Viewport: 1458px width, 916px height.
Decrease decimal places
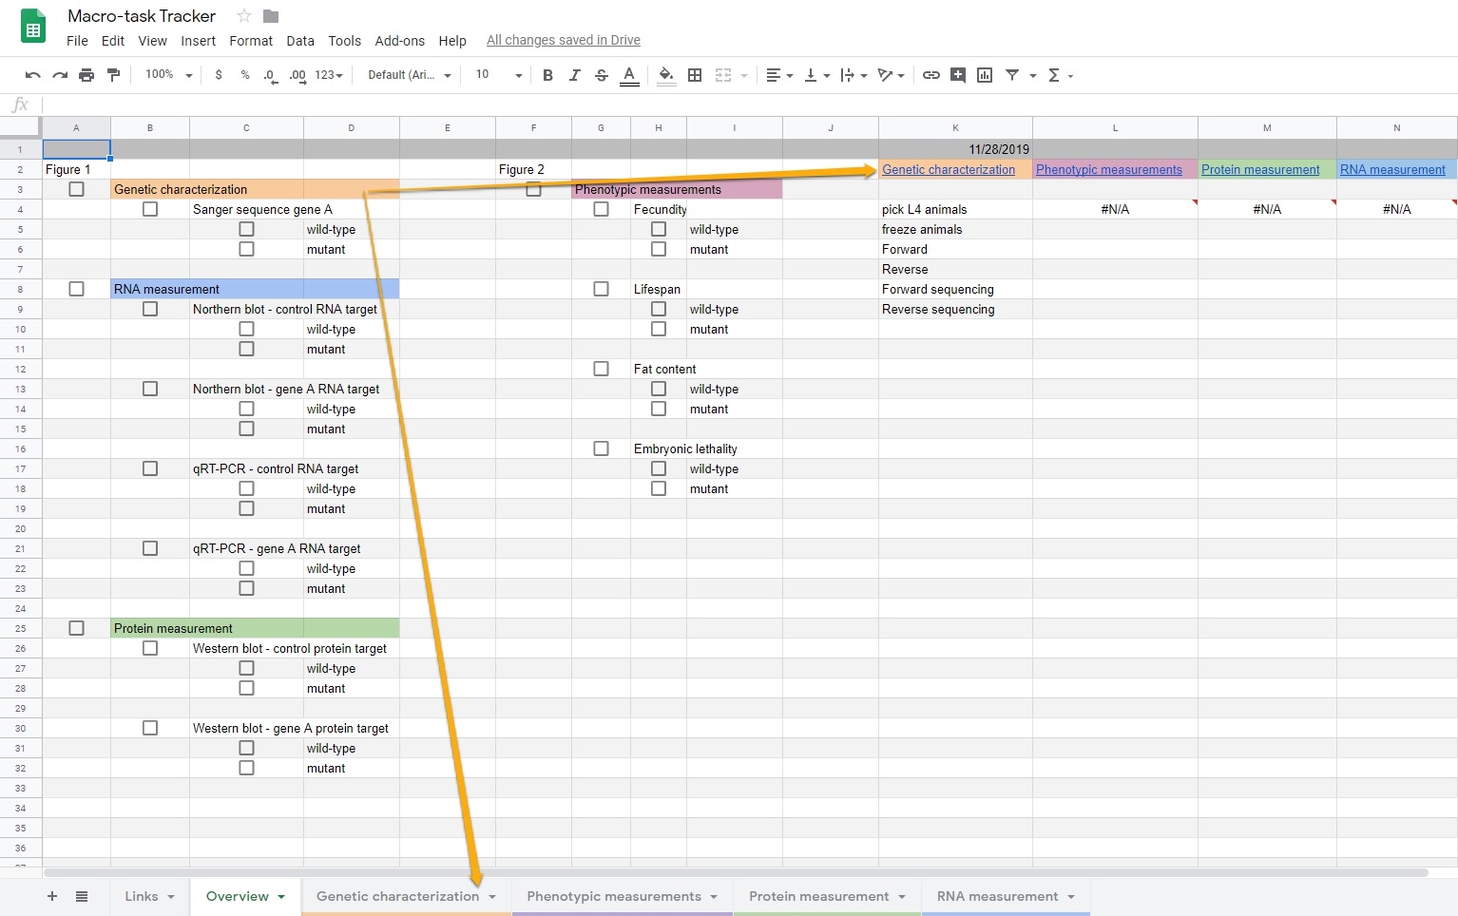pos(271,75)
